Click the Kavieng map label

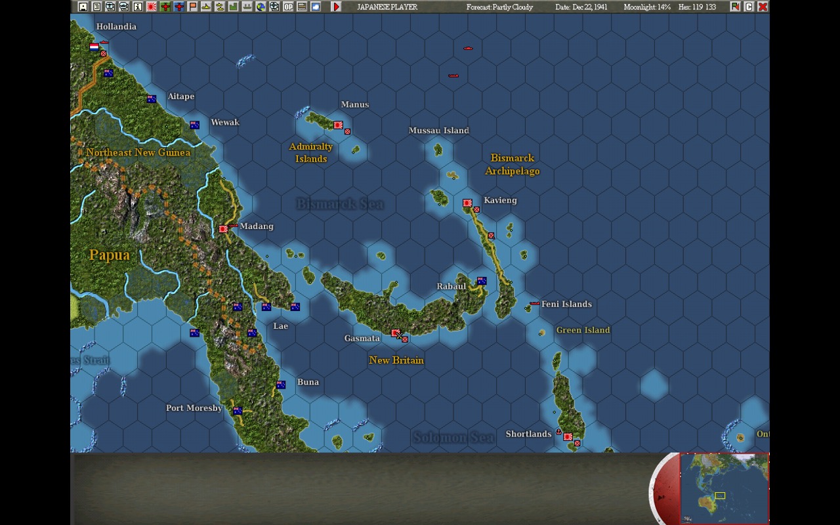pyautogui.click(x=500, y=200)
